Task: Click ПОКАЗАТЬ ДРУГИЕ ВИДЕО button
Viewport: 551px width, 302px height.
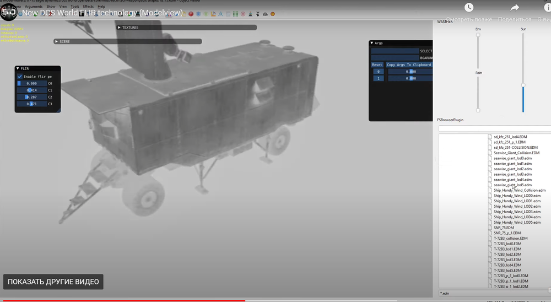Action: click(x=53, y=282)
